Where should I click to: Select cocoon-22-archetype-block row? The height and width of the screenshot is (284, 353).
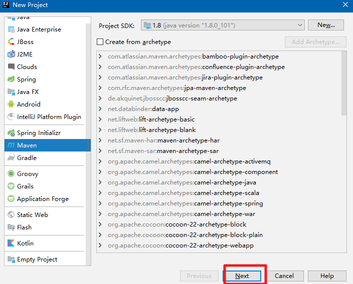220,224
